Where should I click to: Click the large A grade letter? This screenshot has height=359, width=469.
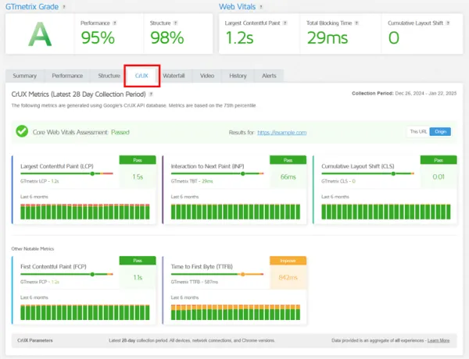(40, 34)
